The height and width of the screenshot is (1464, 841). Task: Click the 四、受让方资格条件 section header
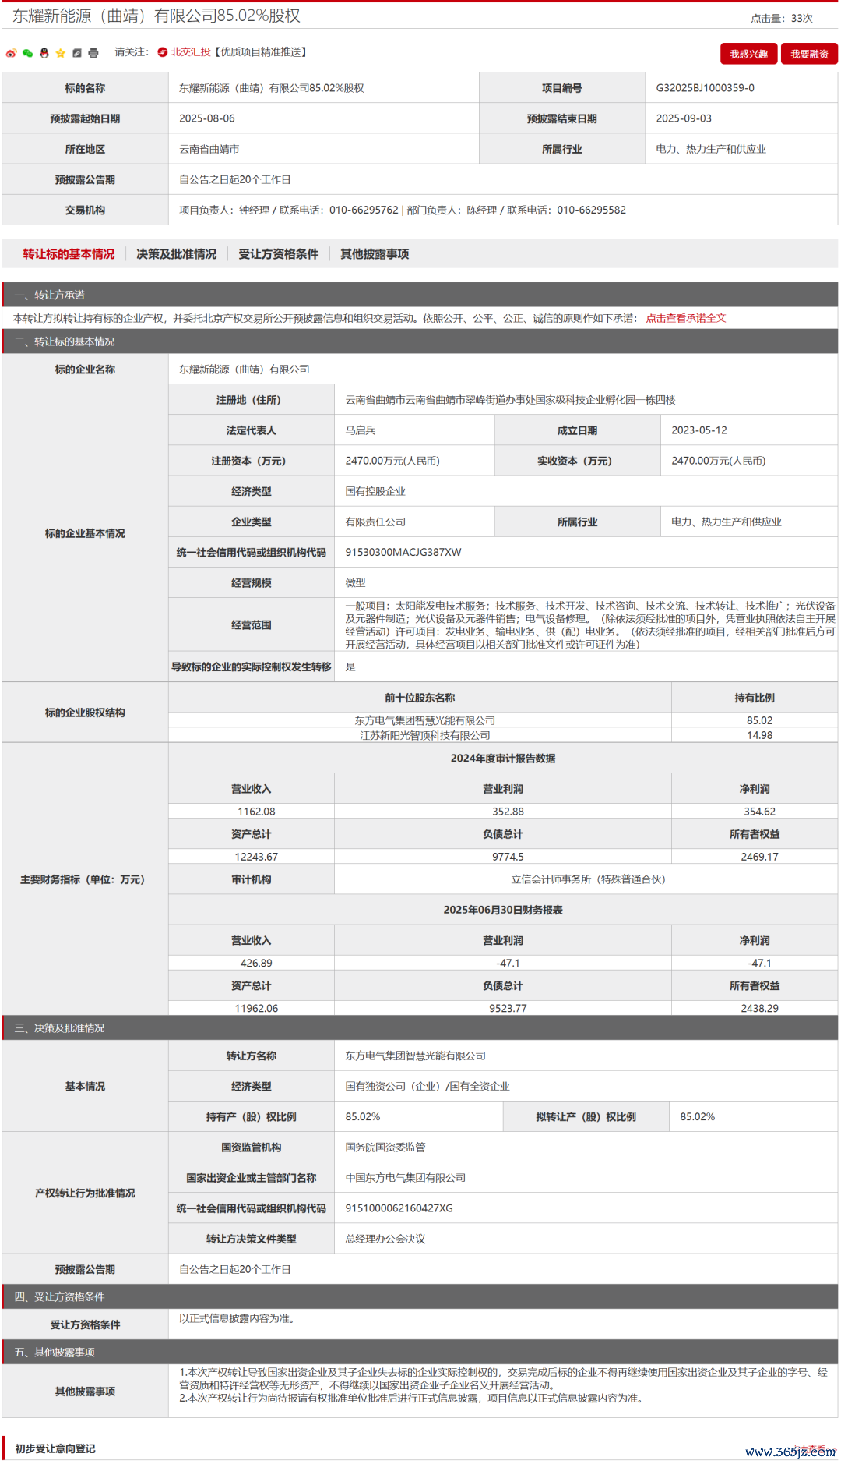tap(420, 1296)
